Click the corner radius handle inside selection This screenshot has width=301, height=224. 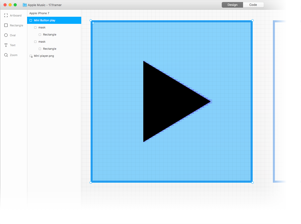click(93, 23)
